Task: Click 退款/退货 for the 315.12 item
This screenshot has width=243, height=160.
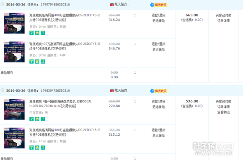Action: pos(158,130)
